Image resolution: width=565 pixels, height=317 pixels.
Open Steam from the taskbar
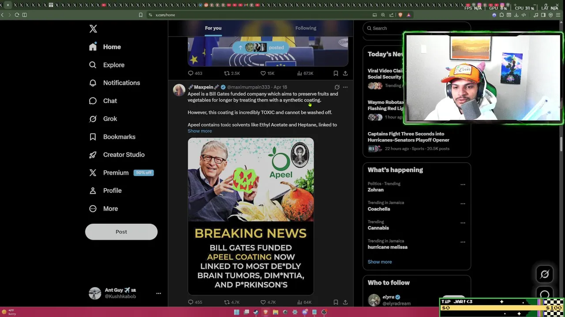click(256, 312)
